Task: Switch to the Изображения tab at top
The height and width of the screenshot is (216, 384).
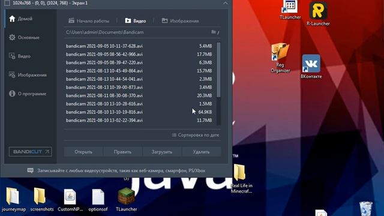Action: pyautogui.click(x=180, y=21)
